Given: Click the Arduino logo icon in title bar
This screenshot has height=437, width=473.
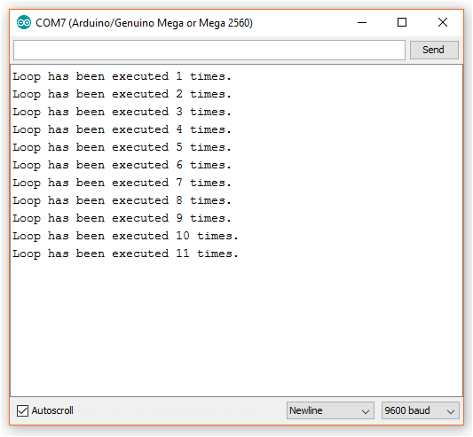Looking at the screenshot, I should [x=24, y=22].
